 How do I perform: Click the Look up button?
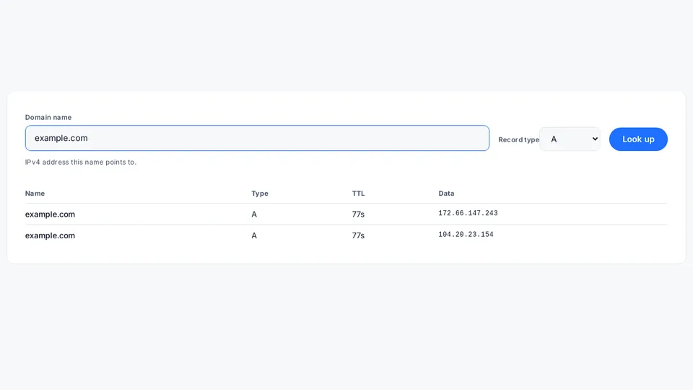click(638, 139)
